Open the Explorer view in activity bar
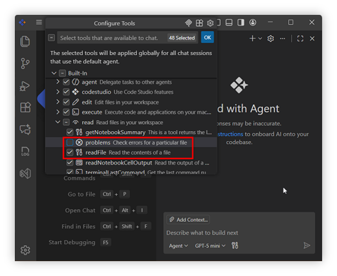 coord(25,41)
